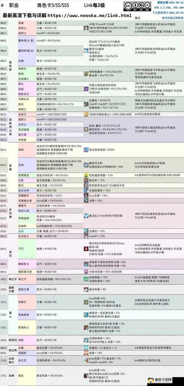The height and width of the screenshot is (386, 184).
Task: Click the 龙神 icon beside '解放符文时'
Action: click(86, 165)
